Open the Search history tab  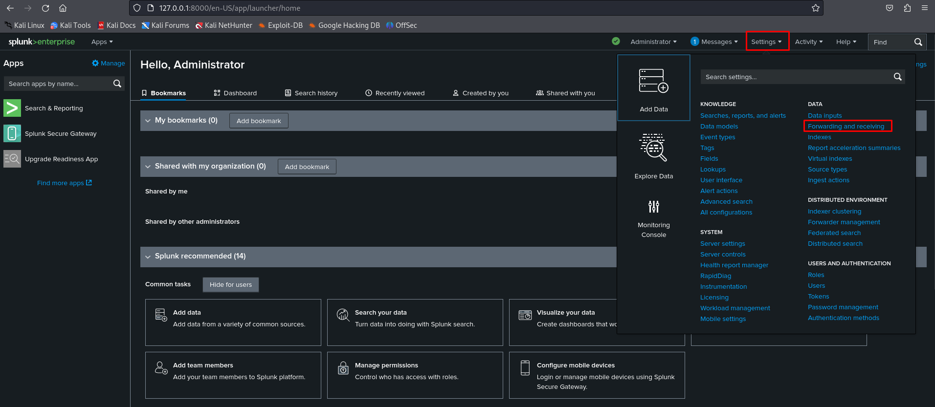coord(311,93)
